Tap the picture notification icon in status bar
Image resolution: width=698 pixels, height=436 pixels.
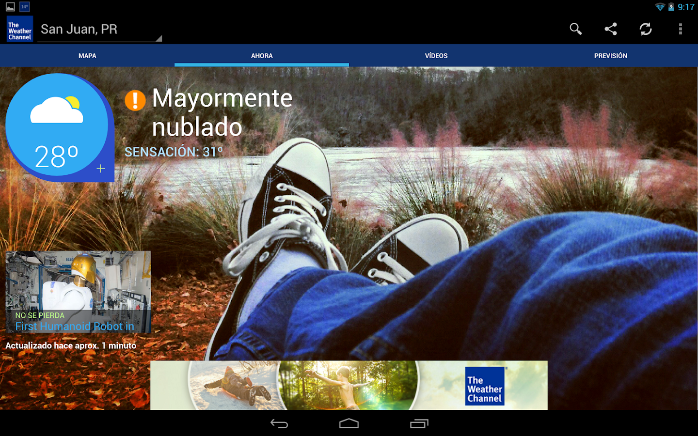tap(10, 7)
